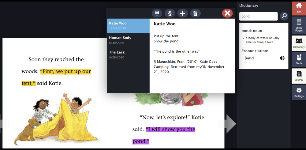The height and width of the screenshot is (150, 306).
Task: Open the Journal tab
Action: click(299, 76)
